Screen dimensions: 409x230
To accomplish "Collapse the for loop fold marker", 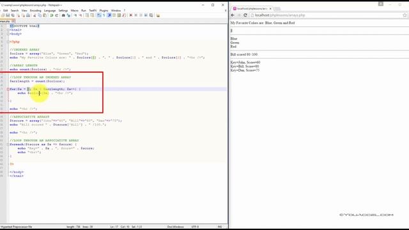I will coord(8,89).
